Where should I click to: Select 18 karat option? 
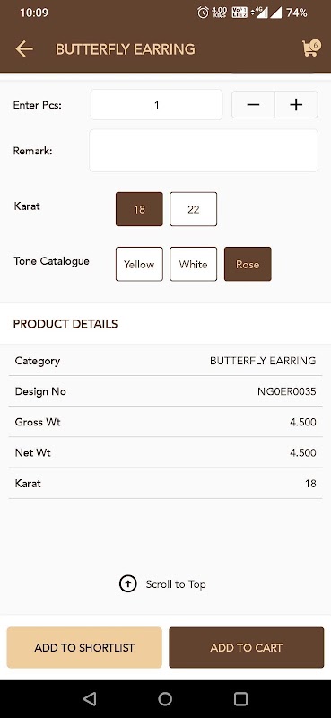139,209
